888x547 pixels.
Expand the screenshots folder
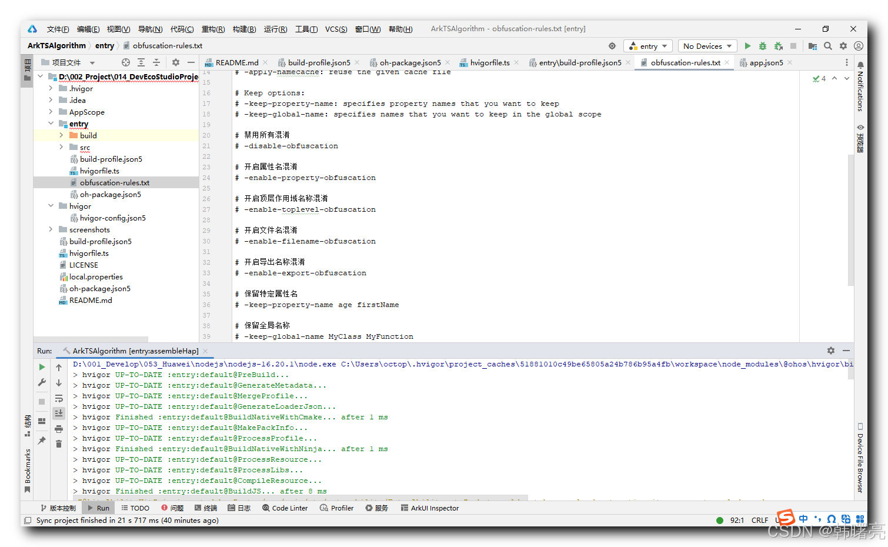(x=51, y=229)
